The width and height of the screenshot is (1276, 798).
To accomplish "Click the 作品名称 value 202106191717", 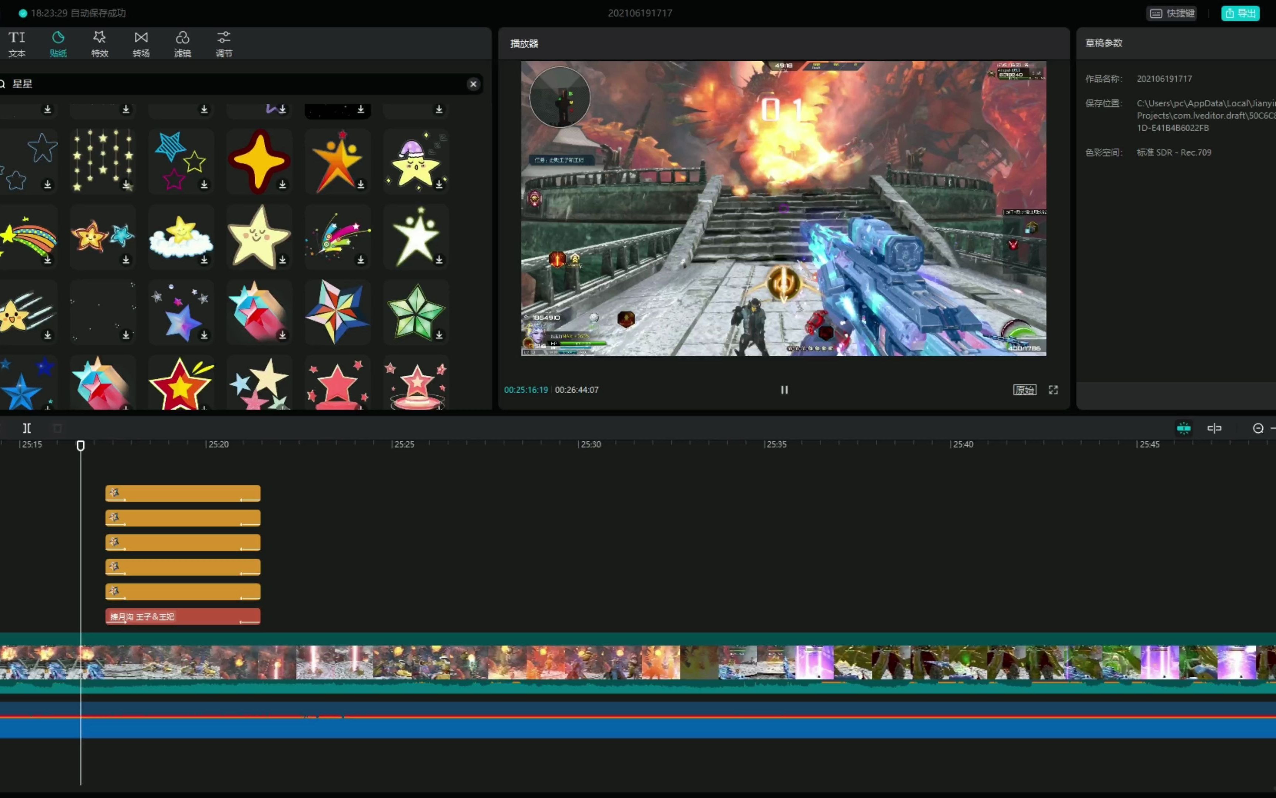I will point(1164,79).
